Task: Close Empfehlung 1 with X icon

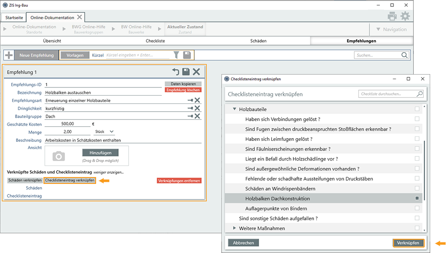Action: point(196,72)
